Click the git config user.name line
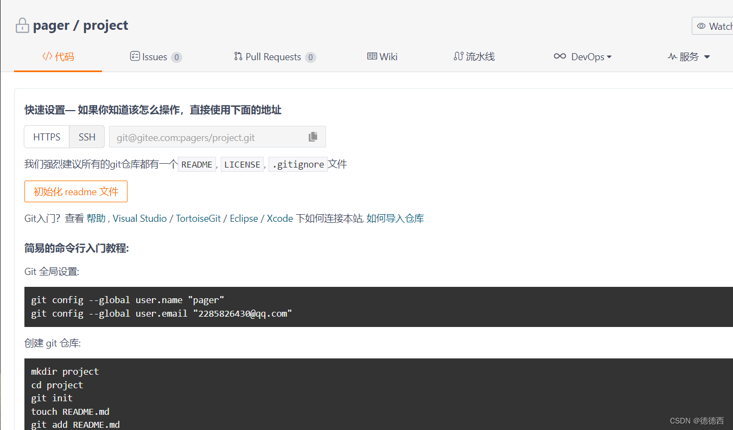Screen dimensions: 733x430 [x=128, y=300]
